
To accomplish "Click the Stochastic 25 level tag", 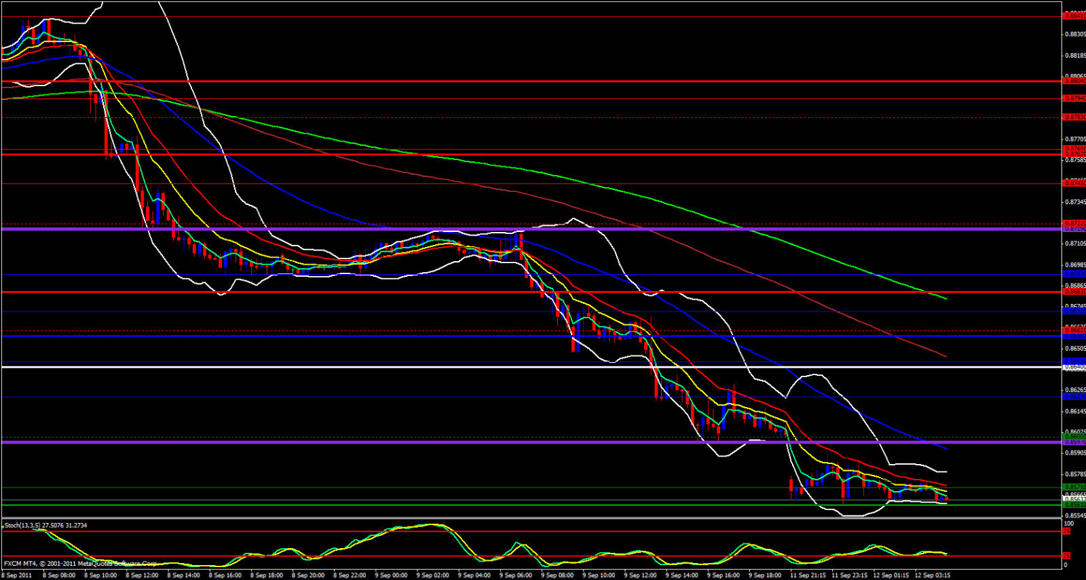I will click(1067, 556).
